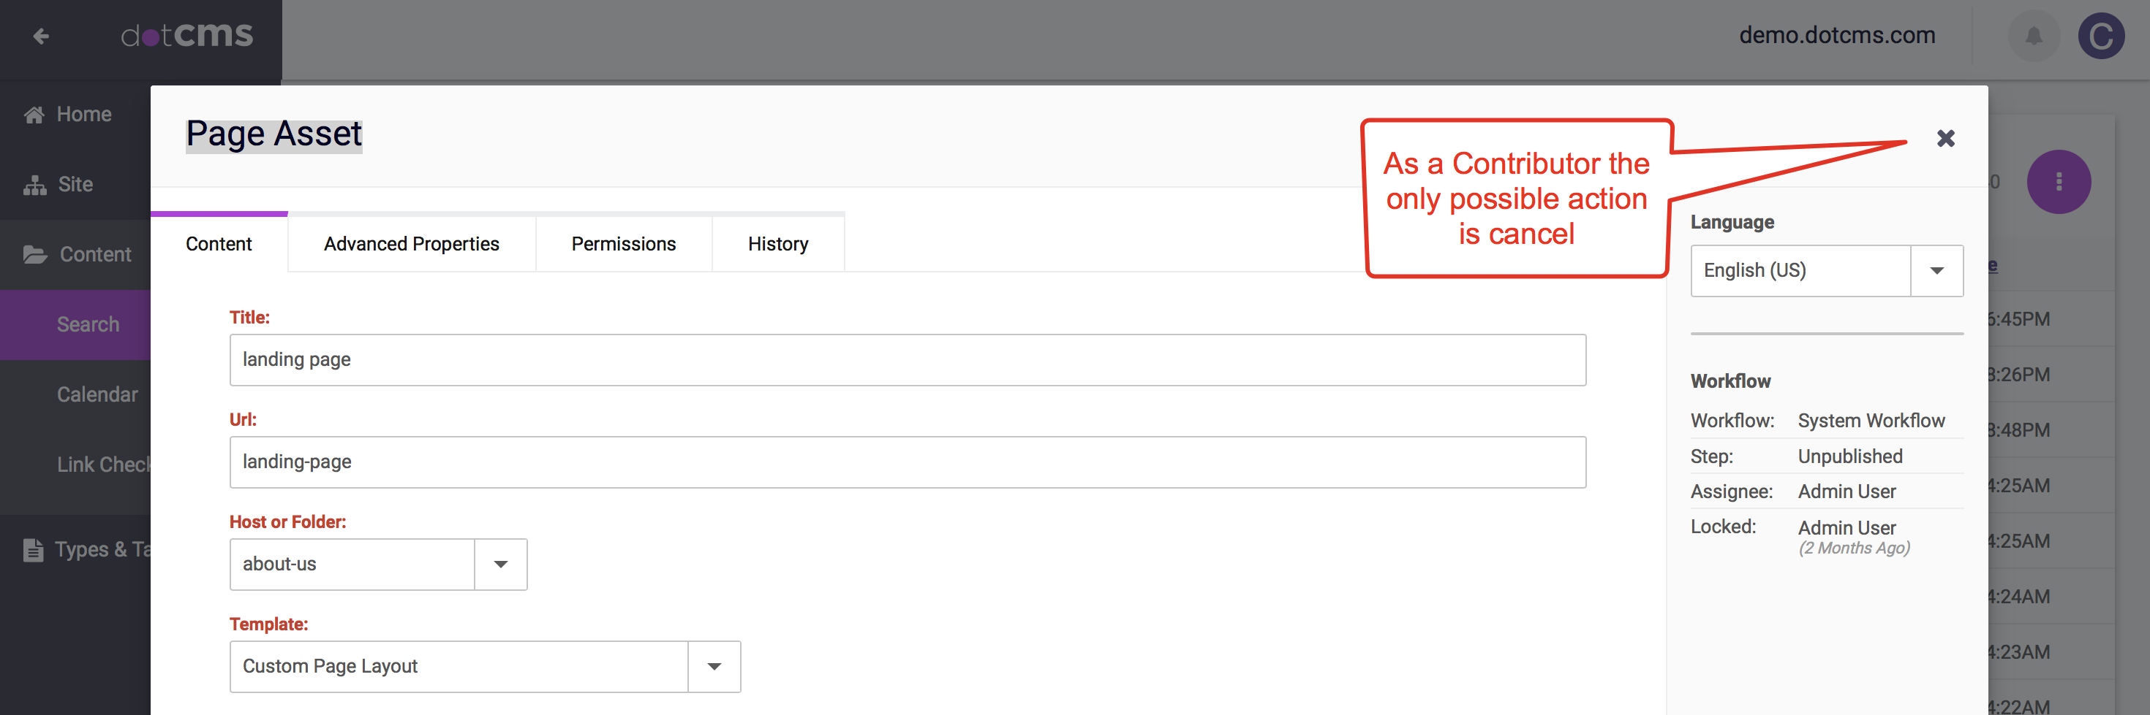Click the Types & Tags document icon
Viewport: 2150px width, 715px height.
pyautogui.click(x=34, y=549)
